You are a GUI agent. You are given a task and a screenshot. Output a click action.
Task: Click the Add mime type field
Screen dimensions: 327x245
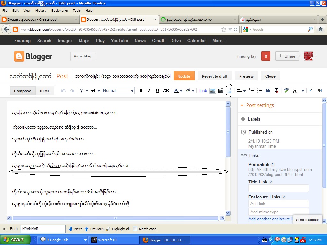(278, 212)
